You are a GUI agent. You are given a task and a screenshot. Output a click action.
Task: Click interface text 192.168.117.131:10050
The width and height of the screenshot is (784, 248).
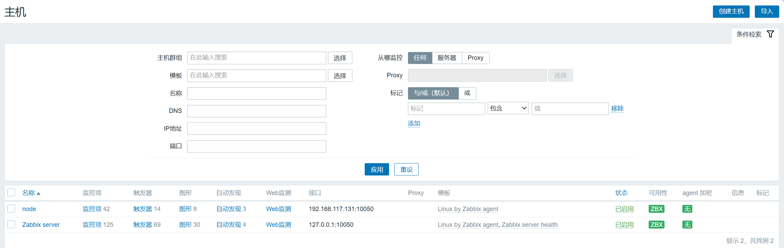341,209
